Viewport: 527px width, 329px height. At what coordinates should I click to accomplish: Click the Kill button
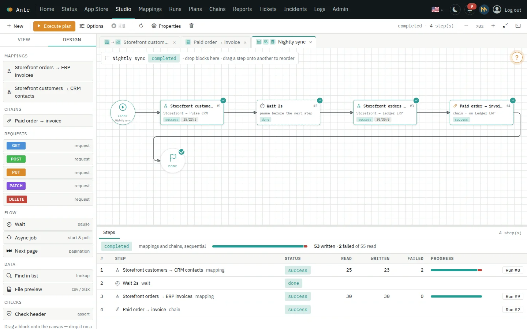[x=119, y=26]
